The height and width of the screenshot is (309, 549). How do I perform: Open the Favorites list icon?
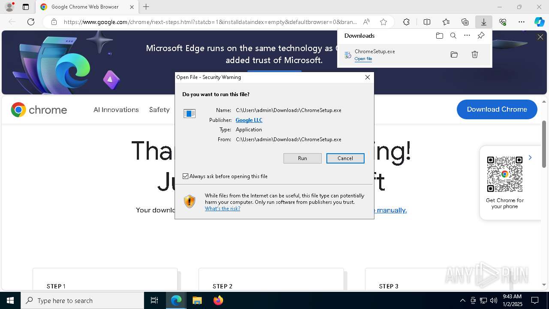click(446, 22)
